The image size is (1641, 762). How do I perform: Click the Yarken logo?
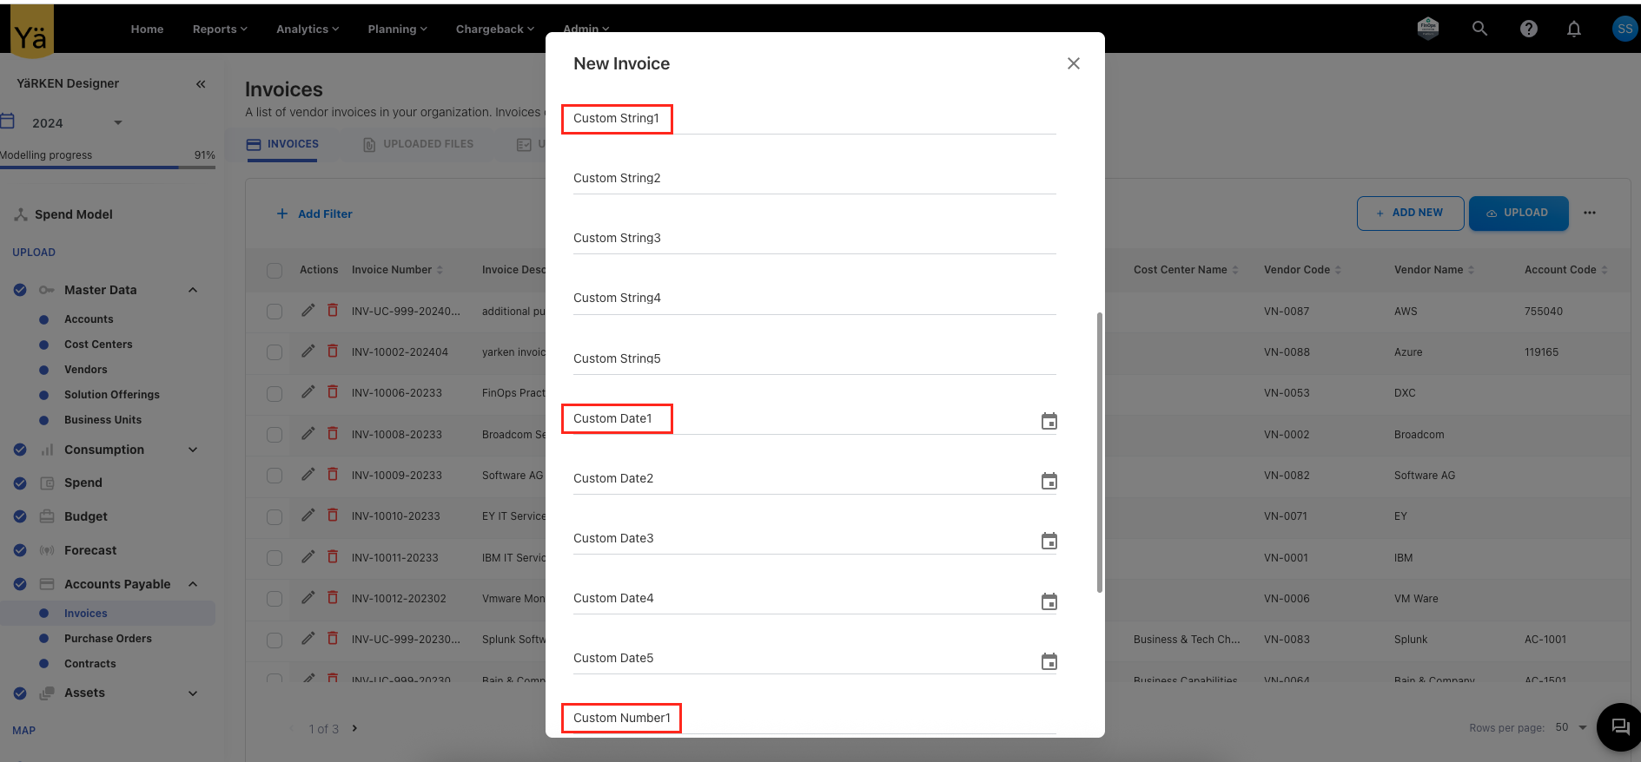[31, 33]
